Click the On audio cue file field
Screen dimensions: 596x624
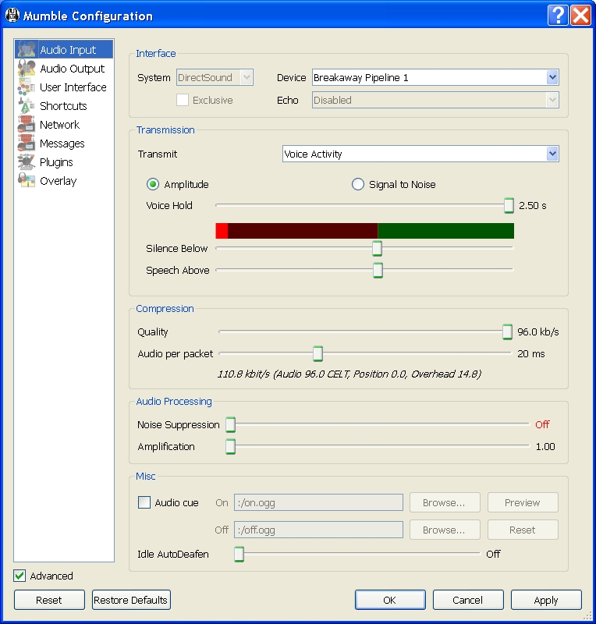point(318,502)
